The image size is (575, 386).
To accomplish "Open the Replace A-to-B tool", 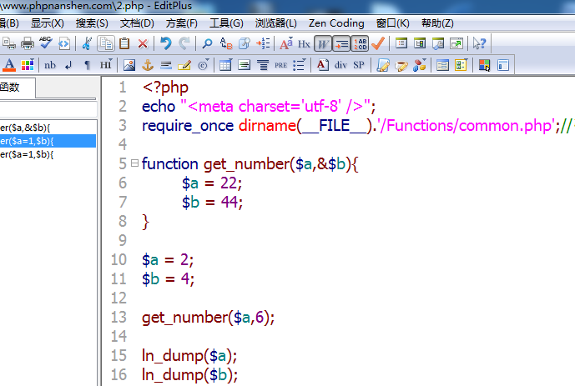I will (x=226, y=43).
